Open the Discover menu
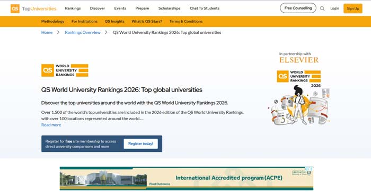 click(x=97, y=8)
